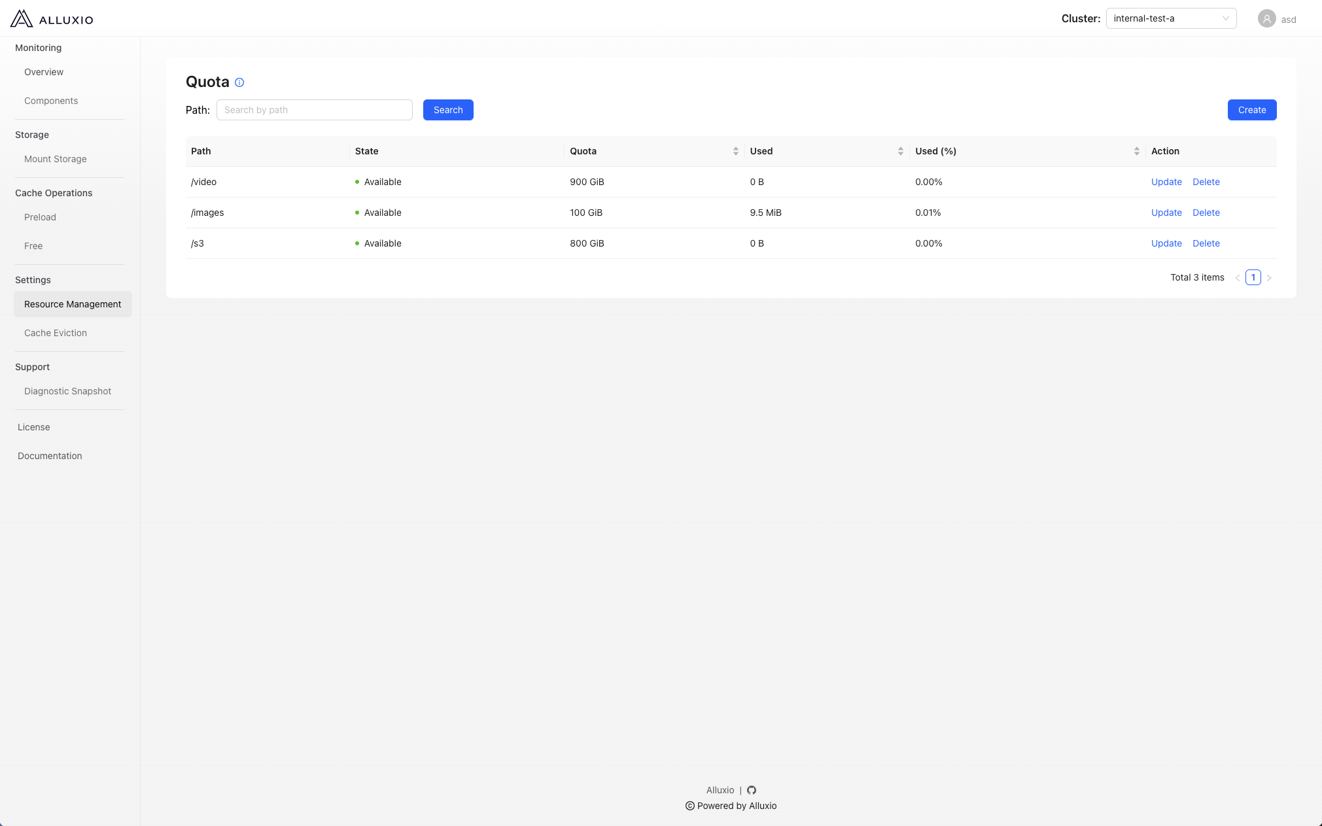The image size is (1322, 826).
Task: Click the Search button
Action: [448, 110]
